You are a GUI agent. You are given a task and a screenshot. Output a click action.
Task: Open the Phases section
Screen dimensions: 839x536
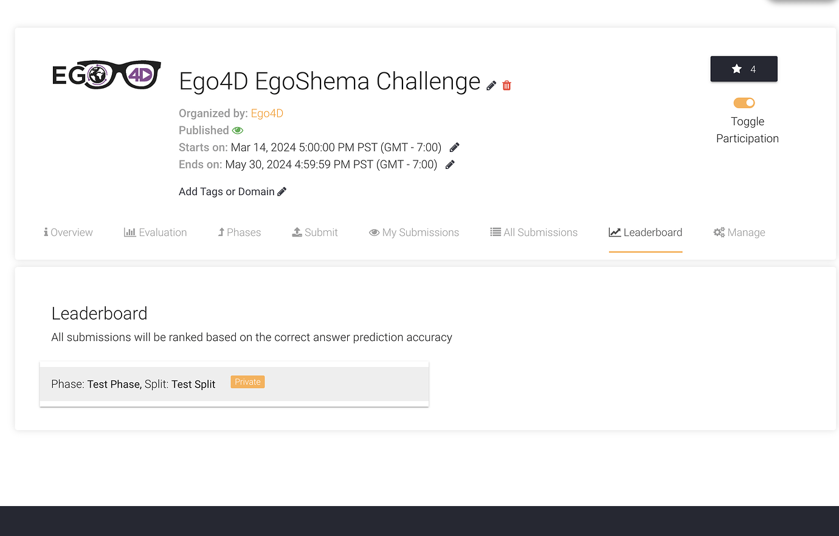click(x=239, y=232)
